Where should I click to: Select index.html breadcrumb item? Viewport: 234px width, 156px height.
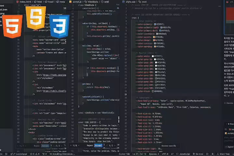pos(25,2)
